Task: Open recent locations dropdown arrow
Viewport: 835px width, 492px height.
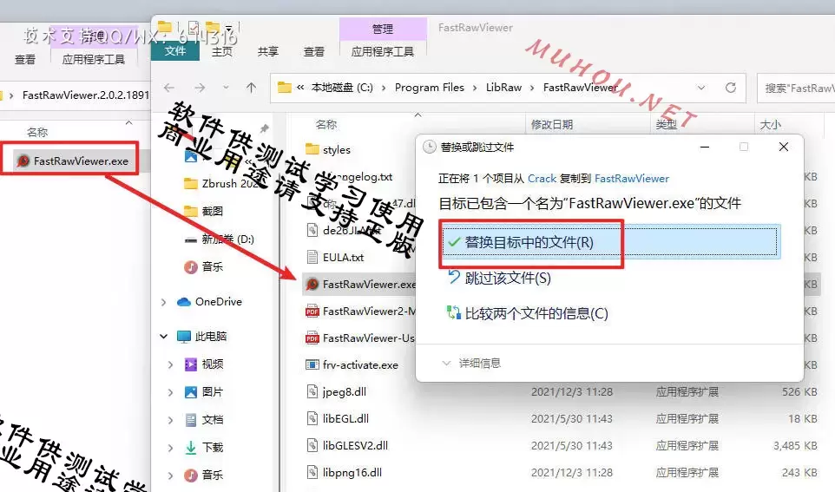Action: tap(226, 88)
